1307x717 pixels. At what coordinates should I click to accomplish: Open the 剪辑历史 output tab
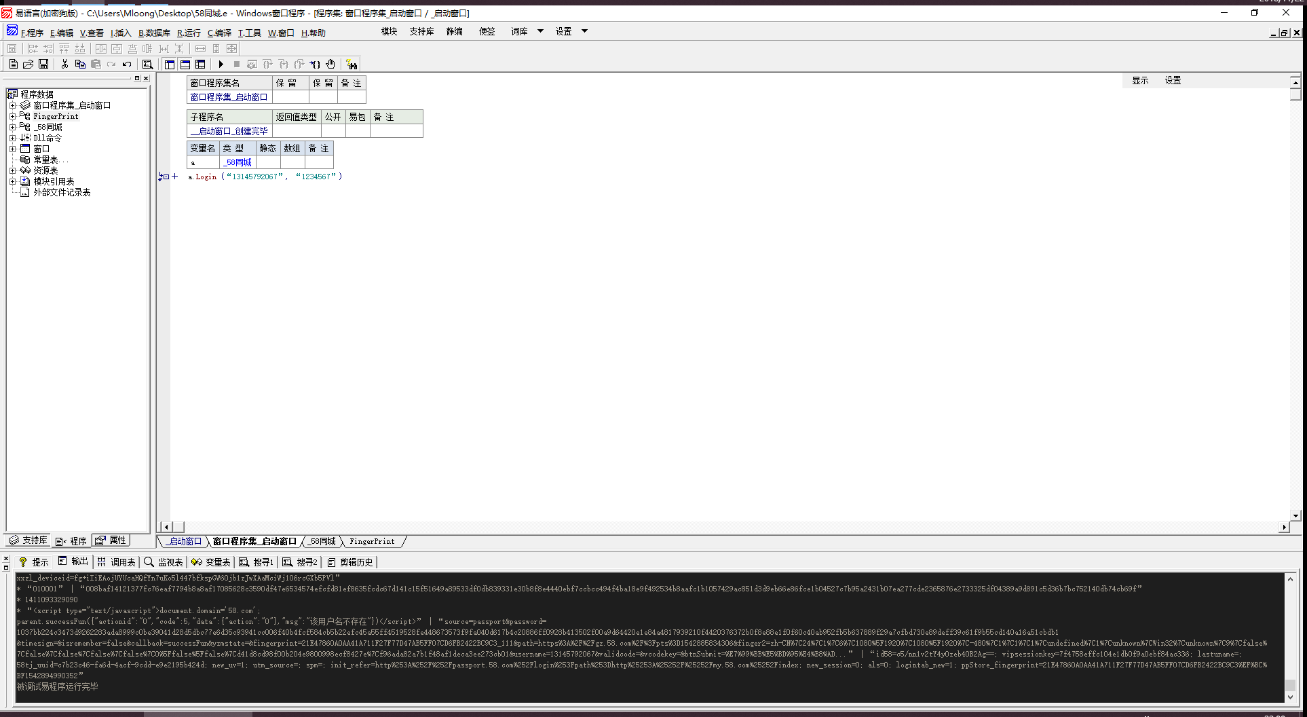(350, 562)
